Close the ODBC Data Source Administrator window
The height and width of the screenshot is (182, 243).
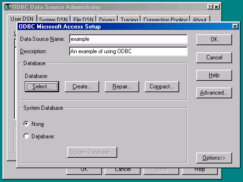click(x=216, y=7)
